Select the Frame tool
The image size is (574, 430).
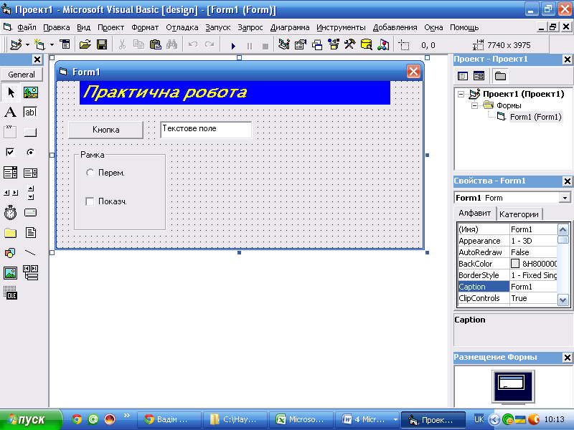11,132
